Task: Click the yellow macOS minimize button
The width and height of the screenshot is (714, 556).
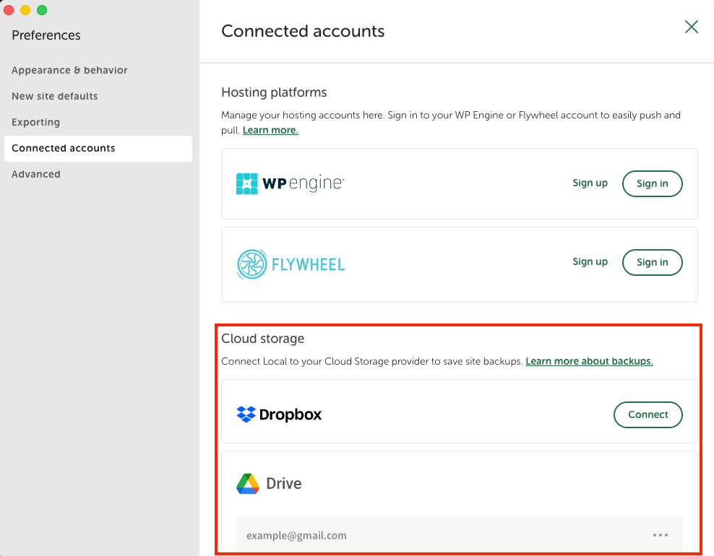Action: pyautogui.click(x=25, y=10)
